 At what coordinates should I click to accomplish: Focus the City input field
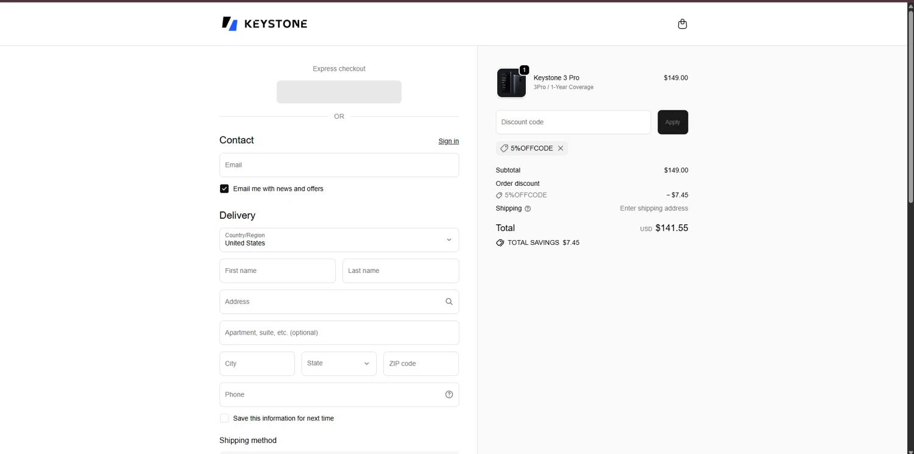point(257,363)
